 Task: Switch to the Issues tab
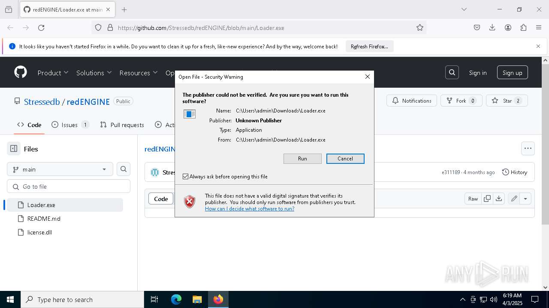point(70,125)
